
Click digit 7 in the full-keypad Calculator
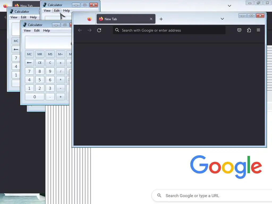point(29,71)
